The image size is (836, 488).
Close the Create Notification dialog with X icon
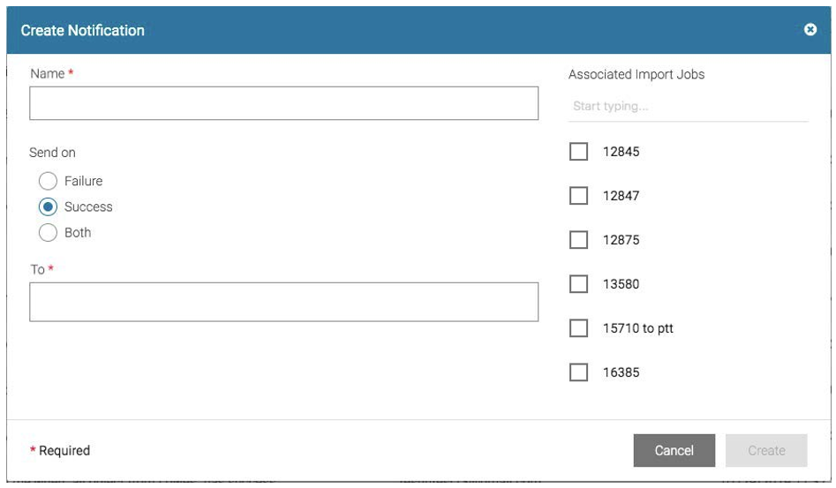[810, 30]
